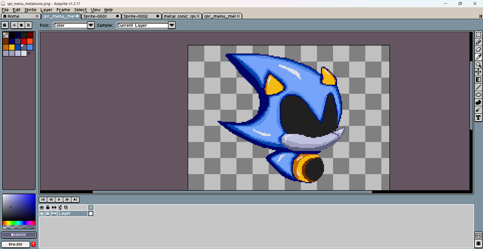This screenshot has width=483, height=249.
Task: Click the 1:1 preview button
Action: tap(478, 236)
